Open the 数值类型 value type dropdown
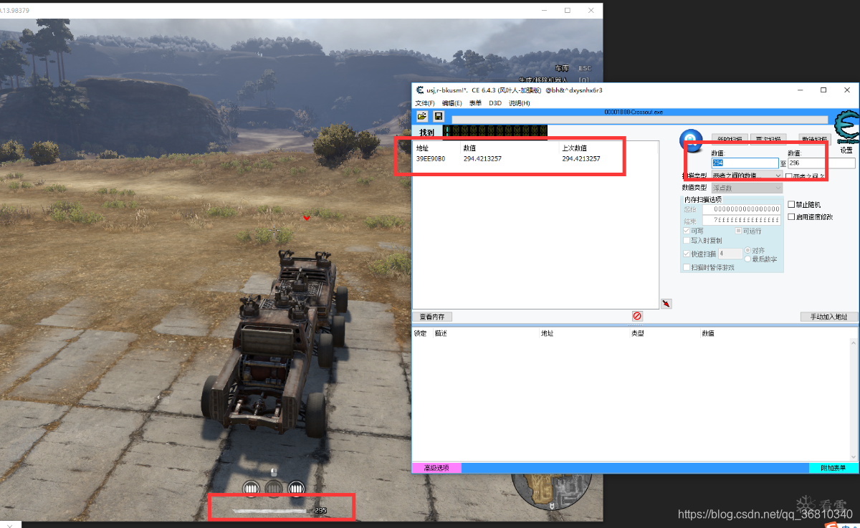The image size is (860, 528). [747, 188]
